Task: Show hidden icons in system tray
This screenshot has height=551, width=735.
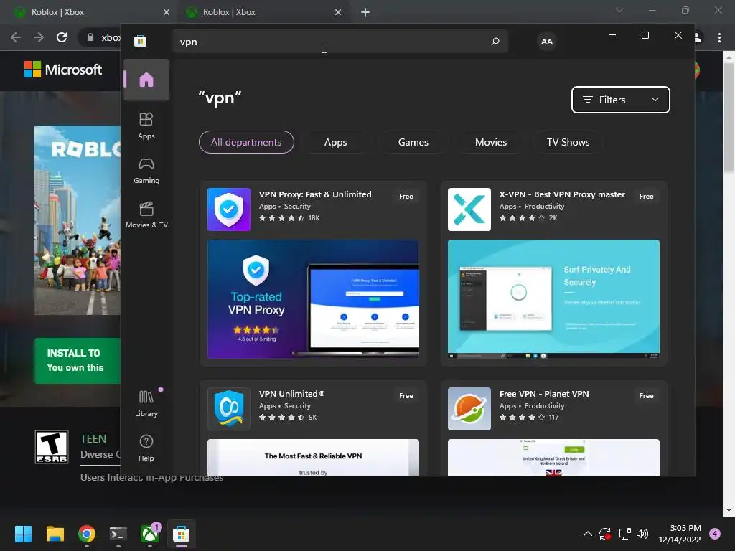Action: (587, 534)
